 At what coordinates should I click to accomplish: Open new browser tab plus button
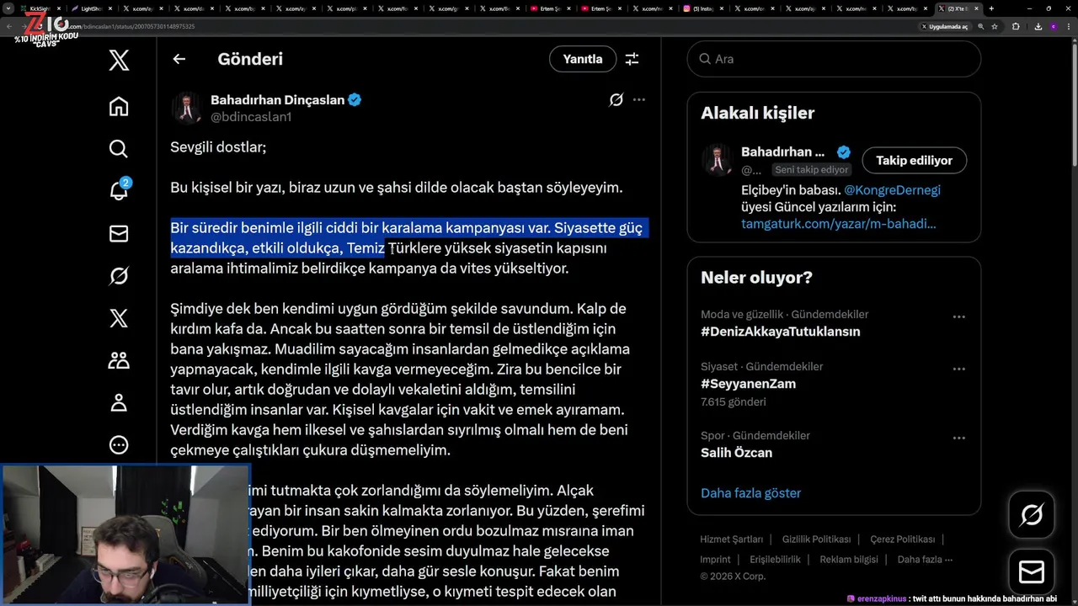pos(991,8)
